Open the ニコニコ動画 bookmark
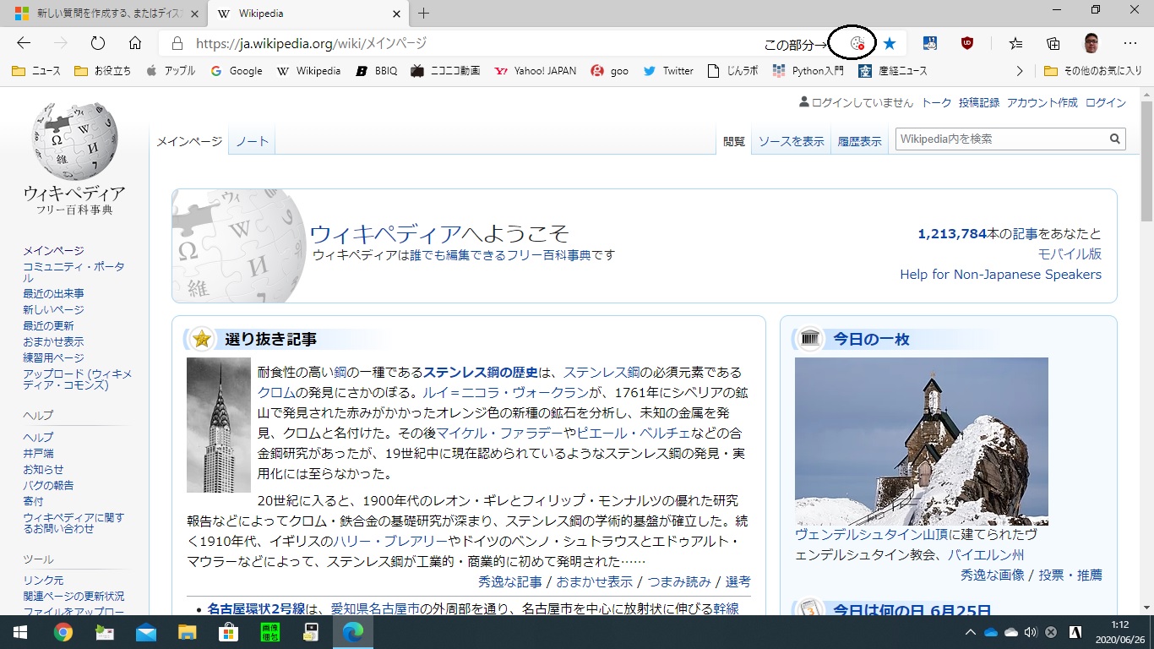The image size is (1154, 649). point(445,71)
